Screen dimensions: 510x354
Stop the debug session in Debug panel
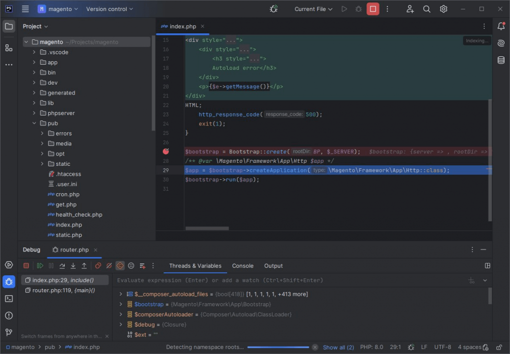tap(26, 265)
